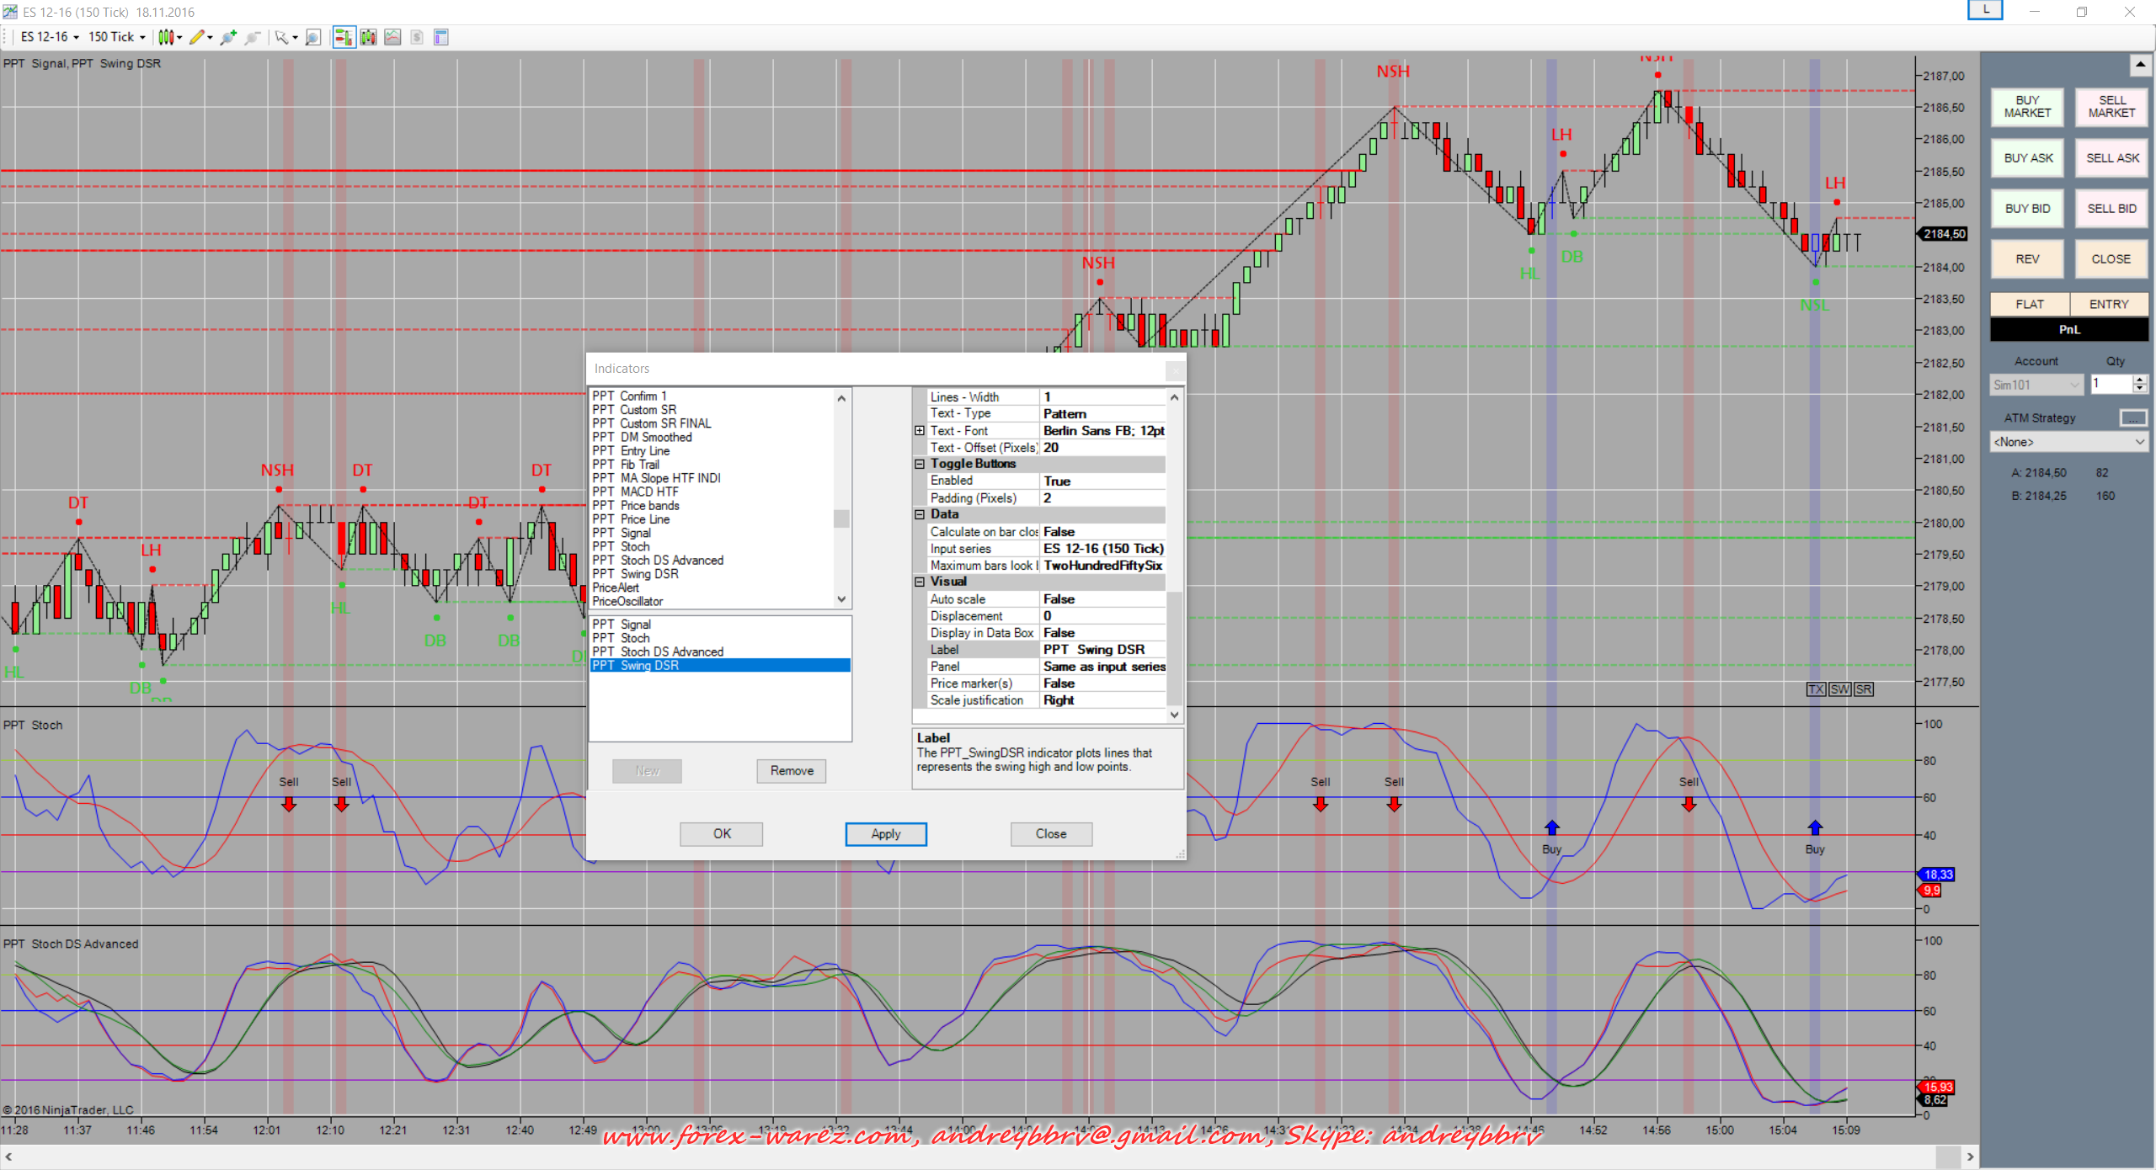Viewport: 2156px width, 1170px height.
Task: Toggle the SR button on chart
Action: [x=1864, y=689]
